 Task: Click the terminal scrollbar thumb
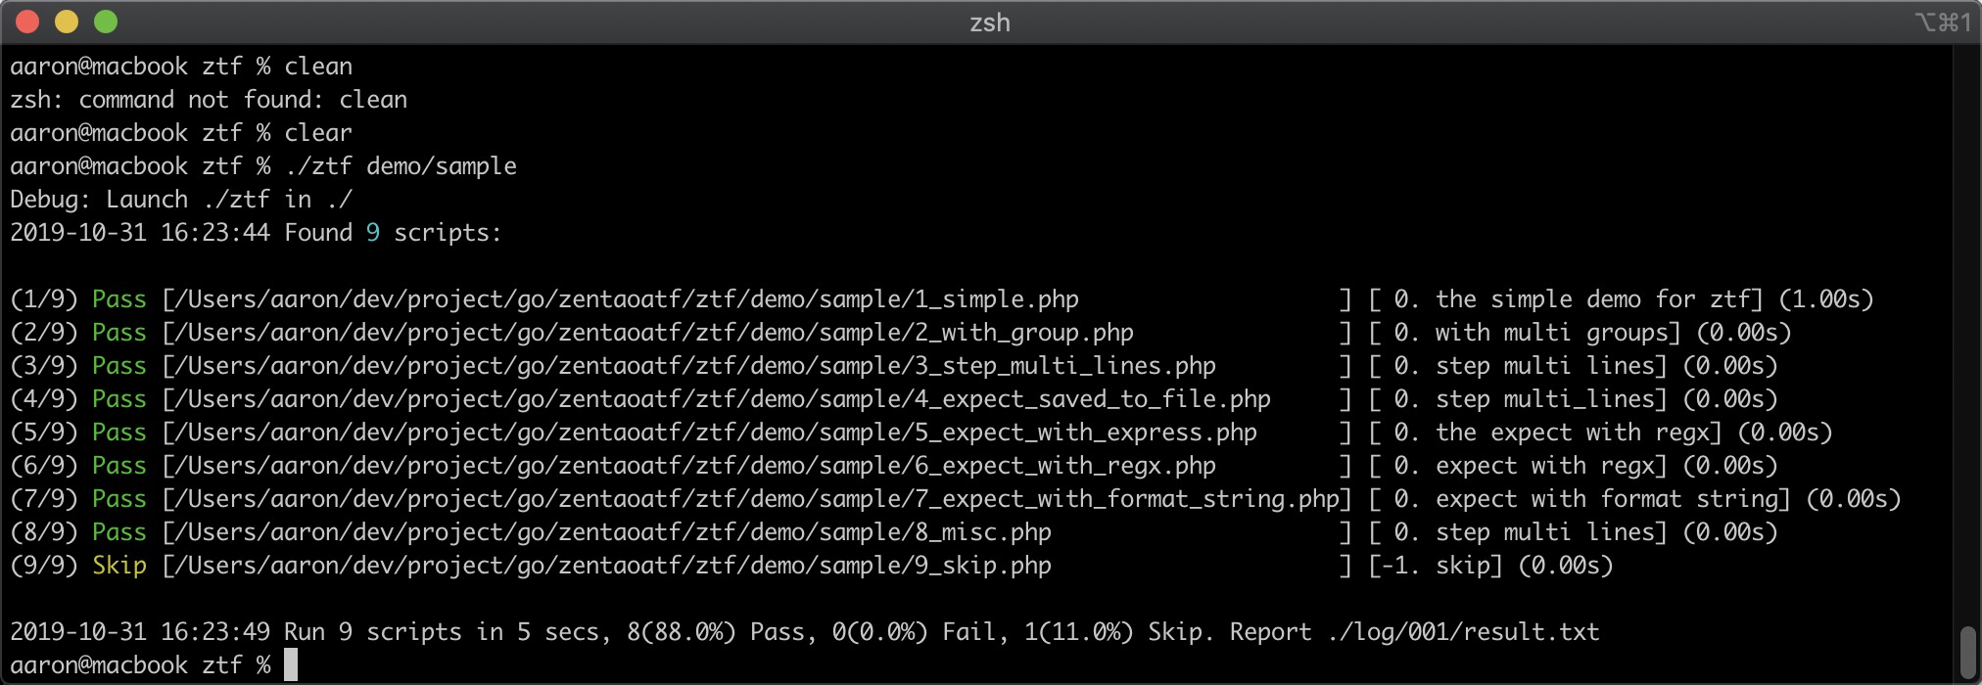(1968, 651)
